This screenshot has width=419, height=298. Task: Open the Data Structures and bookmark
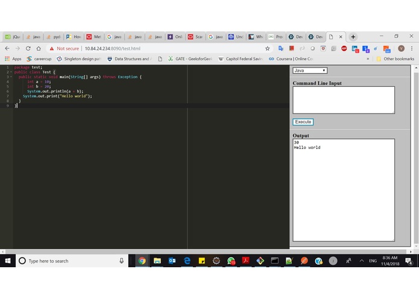click(x=130, y=59)
